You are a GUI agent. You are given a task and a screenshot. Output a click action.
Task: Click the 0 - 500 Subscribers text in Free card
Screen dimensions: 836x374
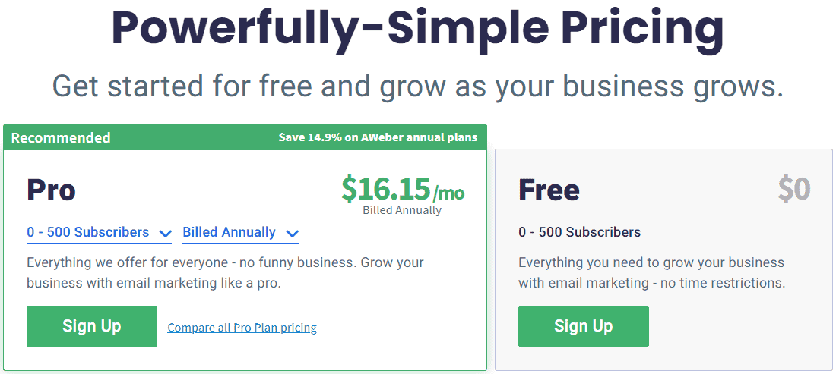580,232
